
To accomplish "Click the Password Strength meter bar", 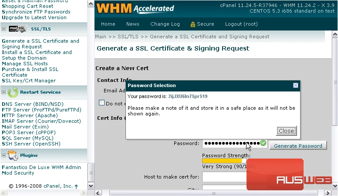I will coord(224,161).
